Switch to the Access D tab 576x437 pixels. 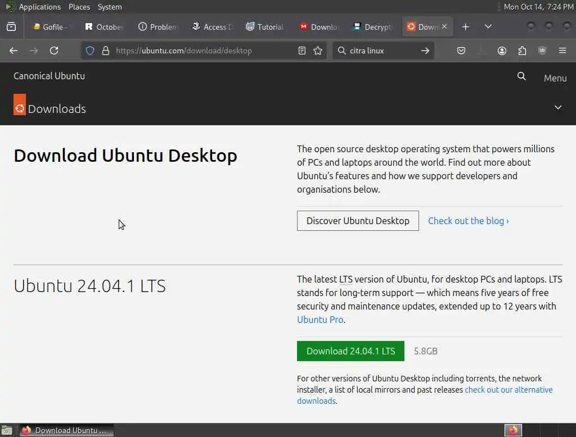pos(212,27)
